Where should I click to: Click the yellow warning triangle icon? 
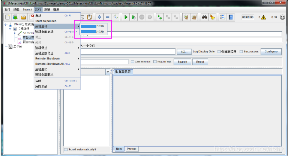264,17
